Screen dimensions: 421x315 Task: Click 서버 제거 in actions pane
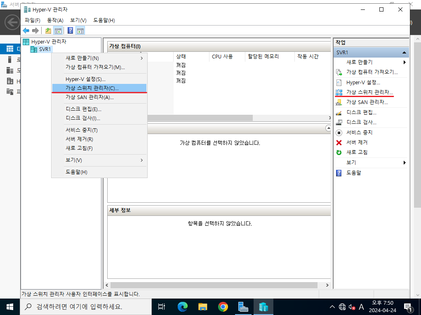(x=357, y=142)
